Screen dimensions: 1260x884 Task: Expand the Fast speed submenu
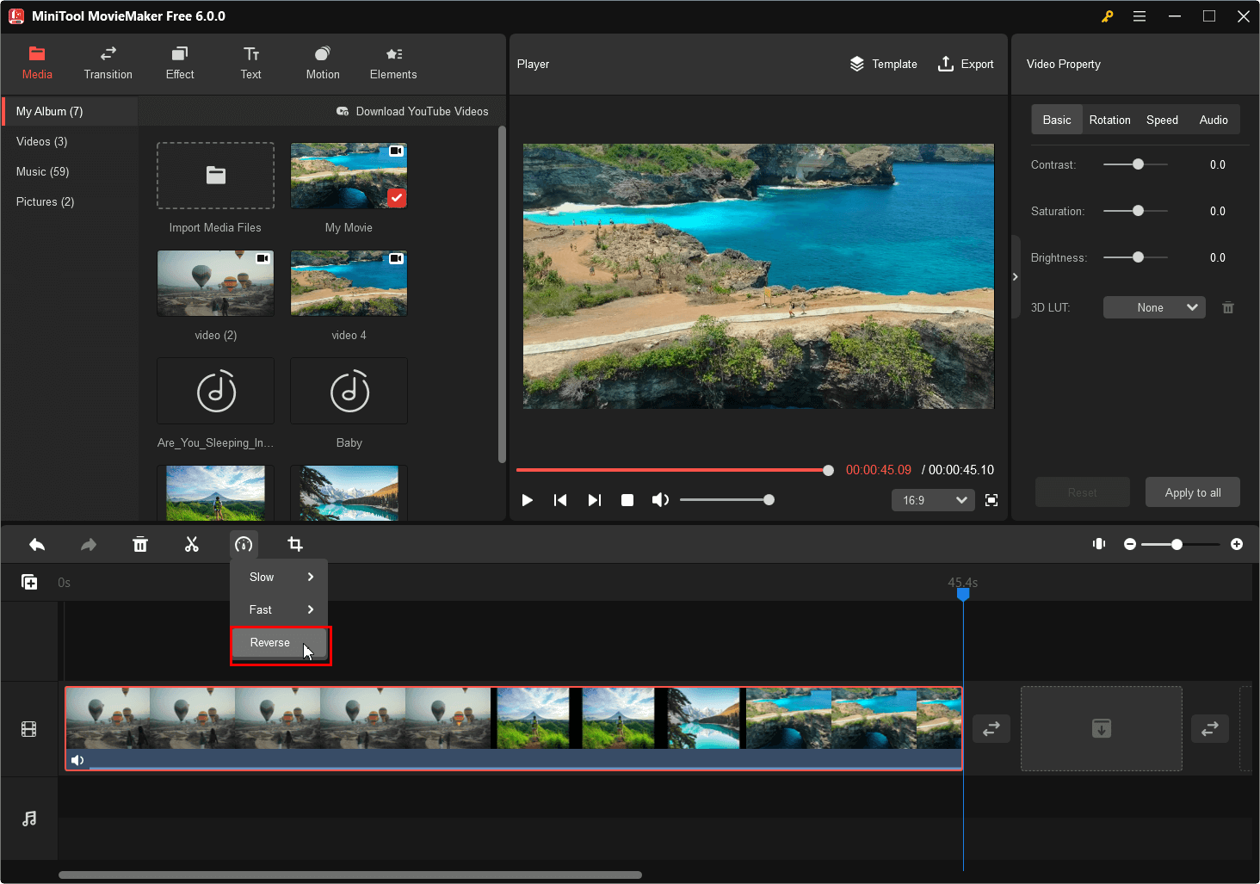[x=279, y=609]
